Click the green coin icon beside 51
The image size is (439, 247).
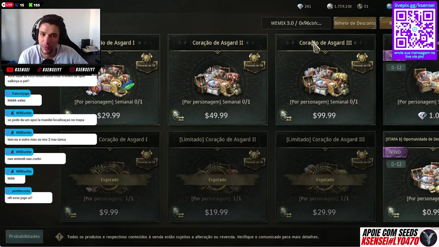[360, 6]
